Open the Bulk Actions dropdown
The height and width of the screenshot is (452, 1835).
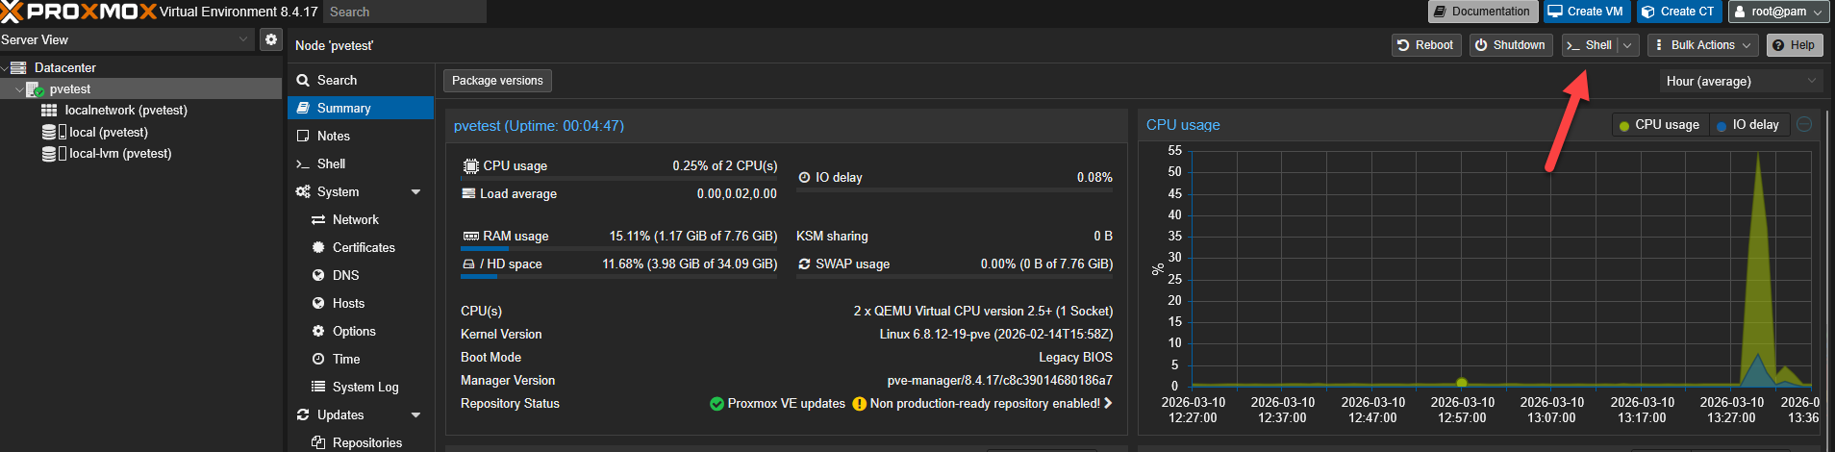pos(1702,45)
